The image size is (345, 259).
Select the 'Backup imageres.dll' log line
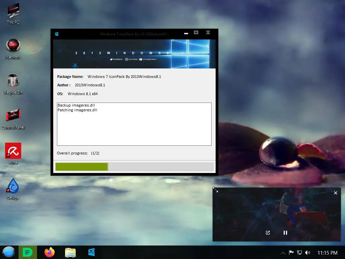76,105
